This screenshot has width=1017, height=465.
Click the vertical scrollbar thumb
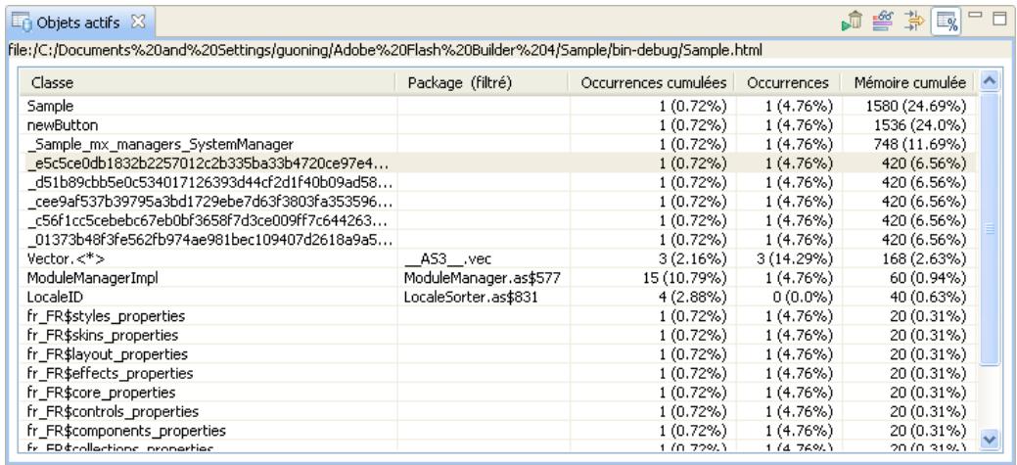coord(990,228)
